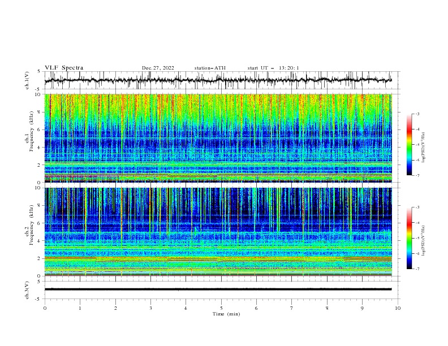Click inside the ch.1 spectrogram panel
448x346 pixels.
(218, 138)
